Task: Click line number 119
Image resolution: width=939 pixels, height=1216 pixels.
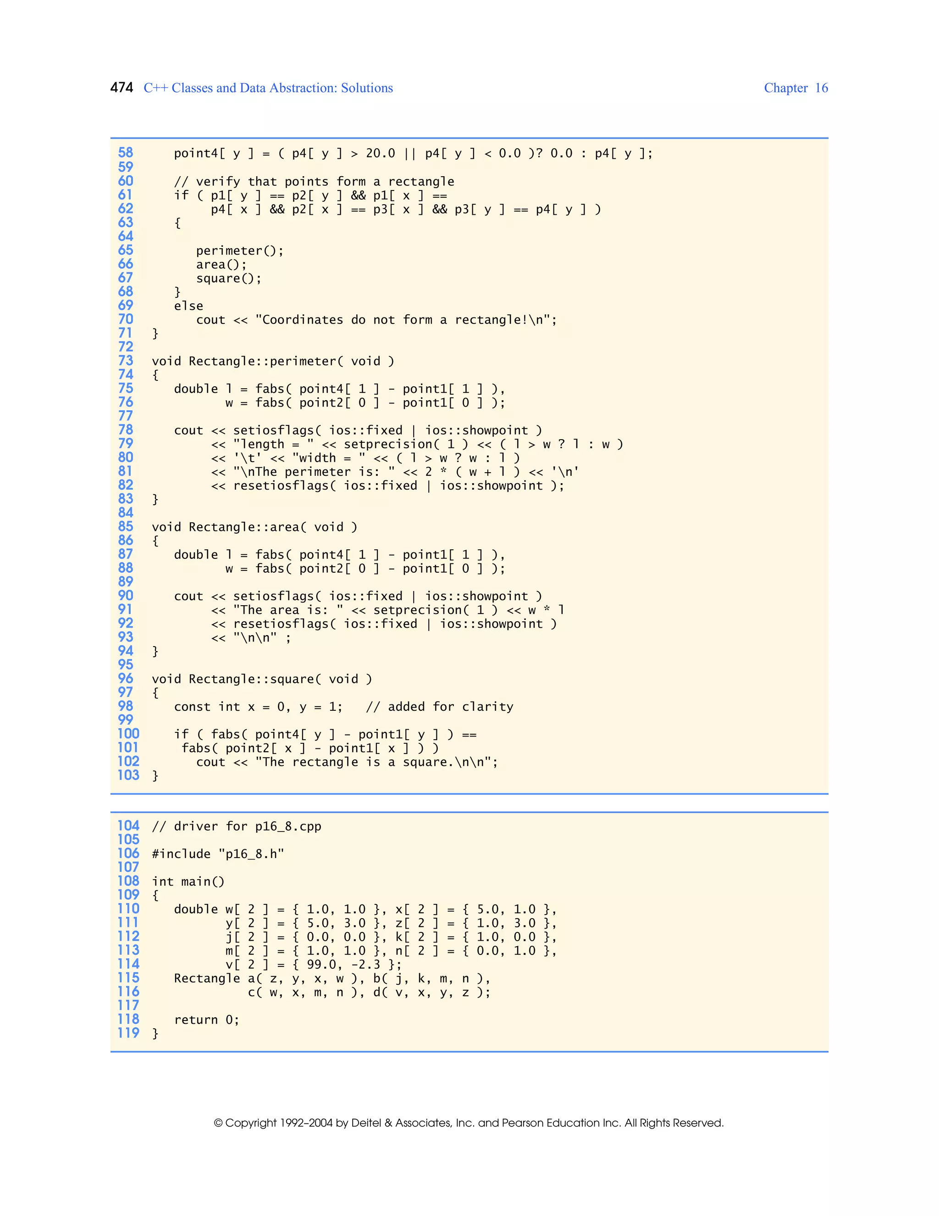Action: click(x=128, y=1033)
